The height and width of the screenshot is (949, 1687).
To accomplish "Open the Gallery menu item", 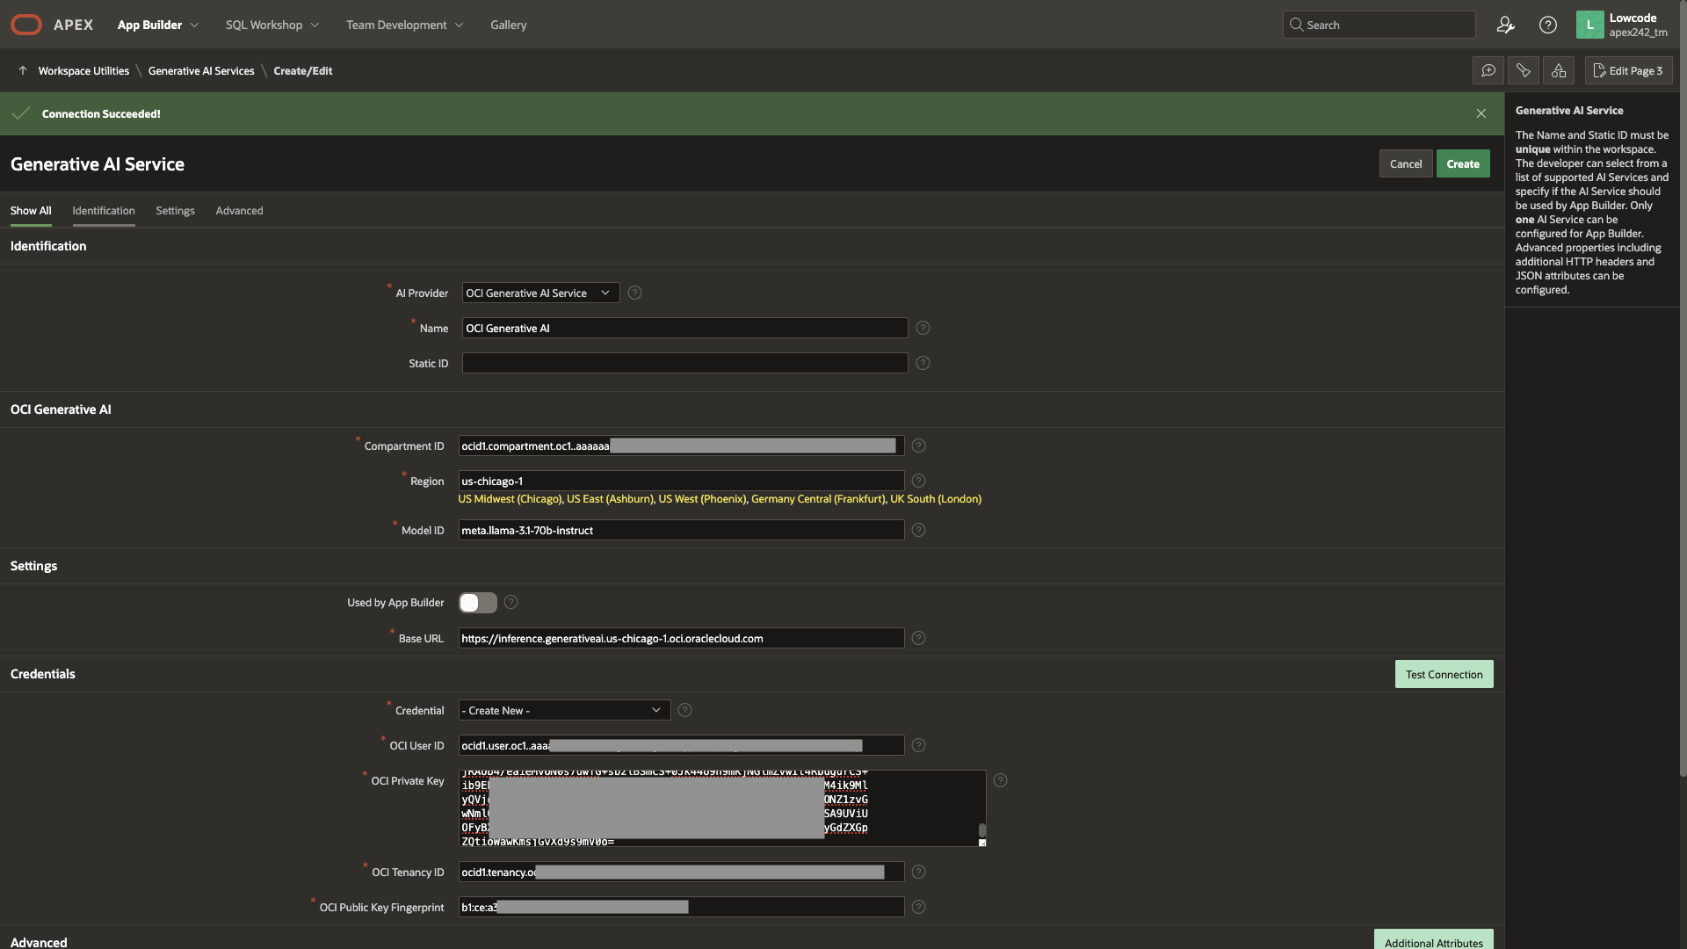I will tap(508, 25).
